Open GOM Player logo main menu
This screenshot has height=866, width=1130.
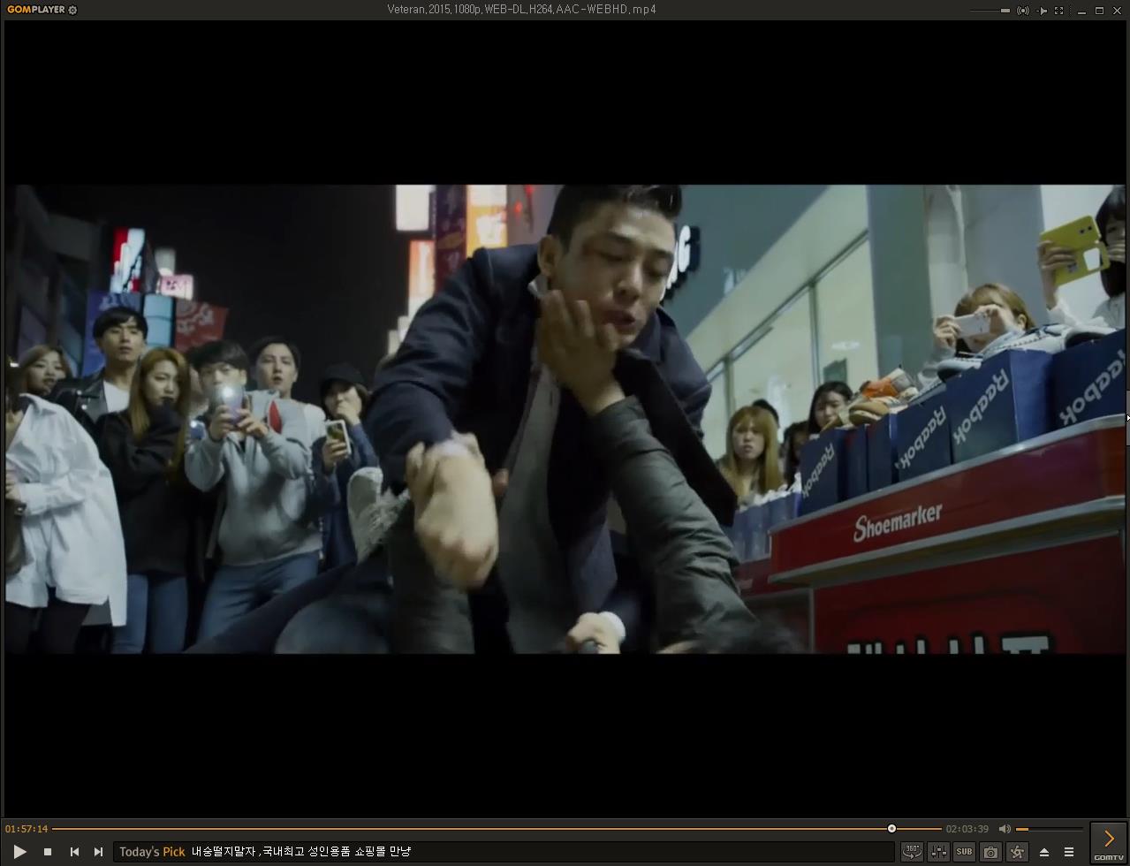coord(35,10)
